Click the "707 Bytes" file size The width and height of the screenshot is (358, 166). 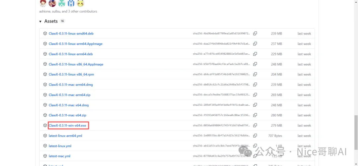275,136
